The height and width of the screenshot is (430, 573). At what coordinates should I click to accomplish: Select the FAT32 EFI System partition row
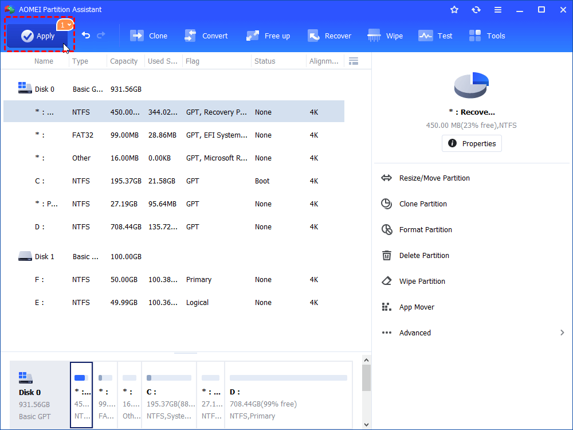click(x=174, y=135)
